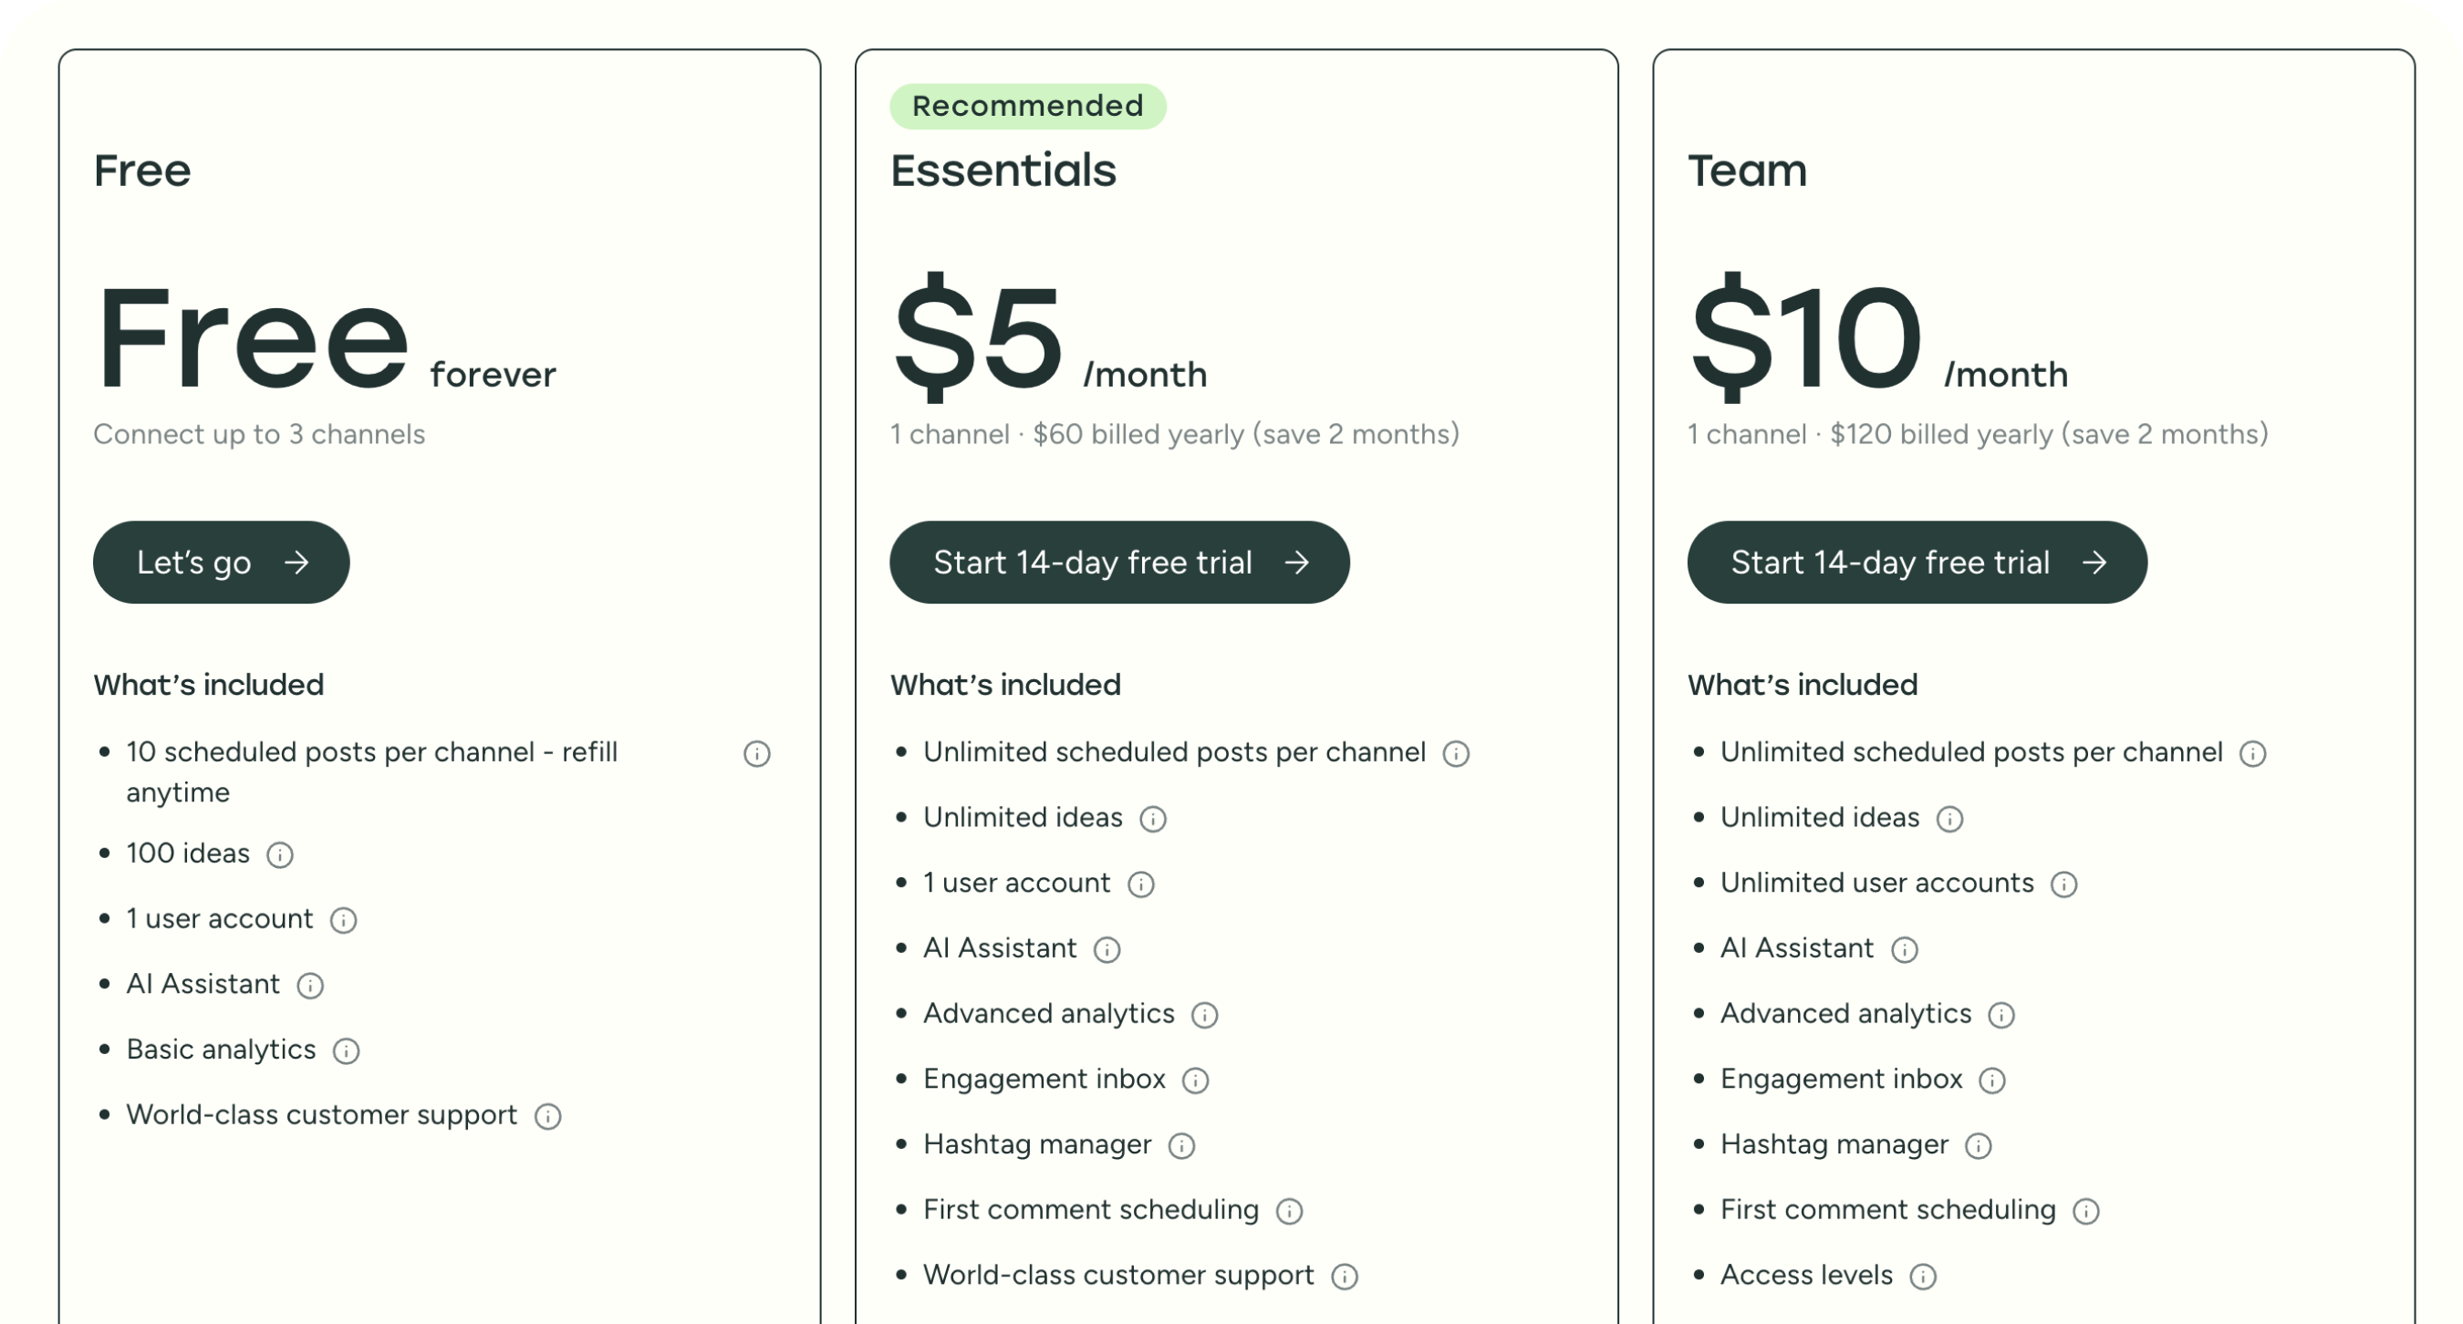Viewport: 2463px width, 1324px height.
Task: Click the Recommended badge
Action: pos(1027,105)
